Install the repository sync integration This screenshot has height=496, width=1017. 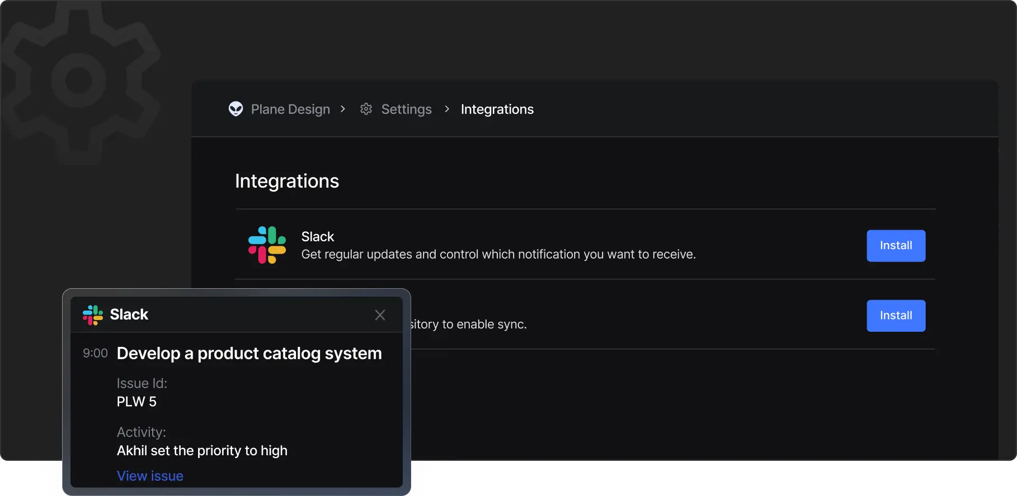(x=896, y=316)
